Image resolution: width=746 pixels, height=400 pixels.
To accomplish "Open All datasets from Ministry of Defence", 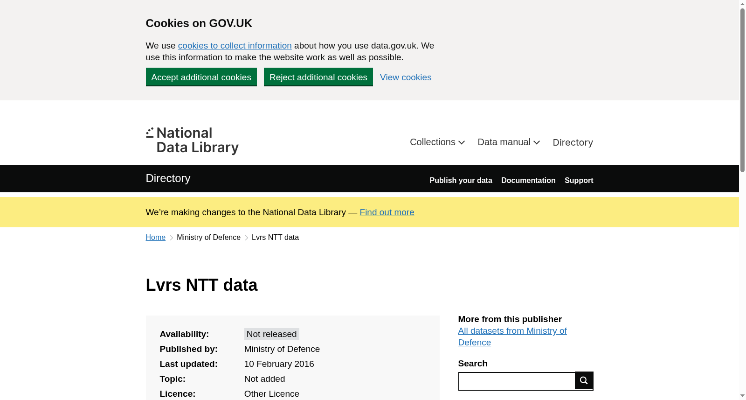I will pos(512,337).
